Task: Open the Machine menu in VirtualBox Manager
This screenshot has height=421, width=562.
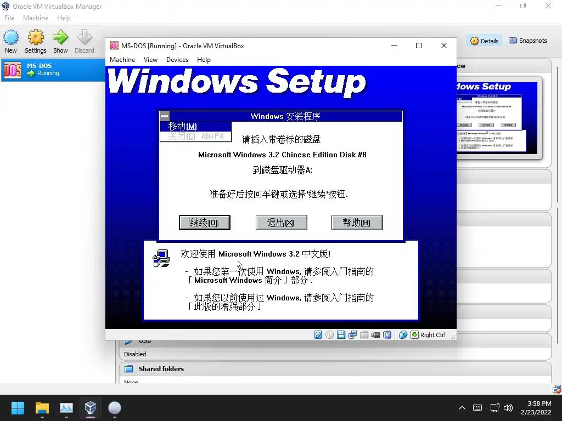Action: click(36, 18)
